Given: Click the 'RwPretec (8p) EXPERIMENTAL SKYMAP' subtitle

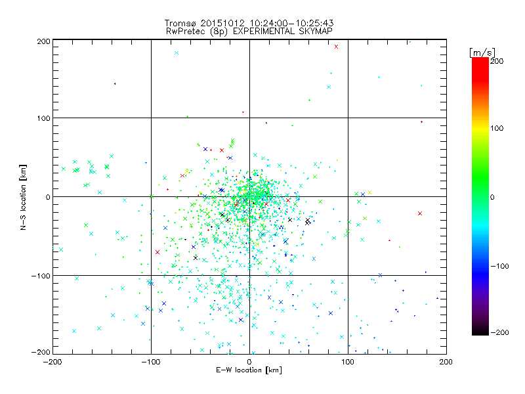Looking at the screenshot, I should coord(249,32).
